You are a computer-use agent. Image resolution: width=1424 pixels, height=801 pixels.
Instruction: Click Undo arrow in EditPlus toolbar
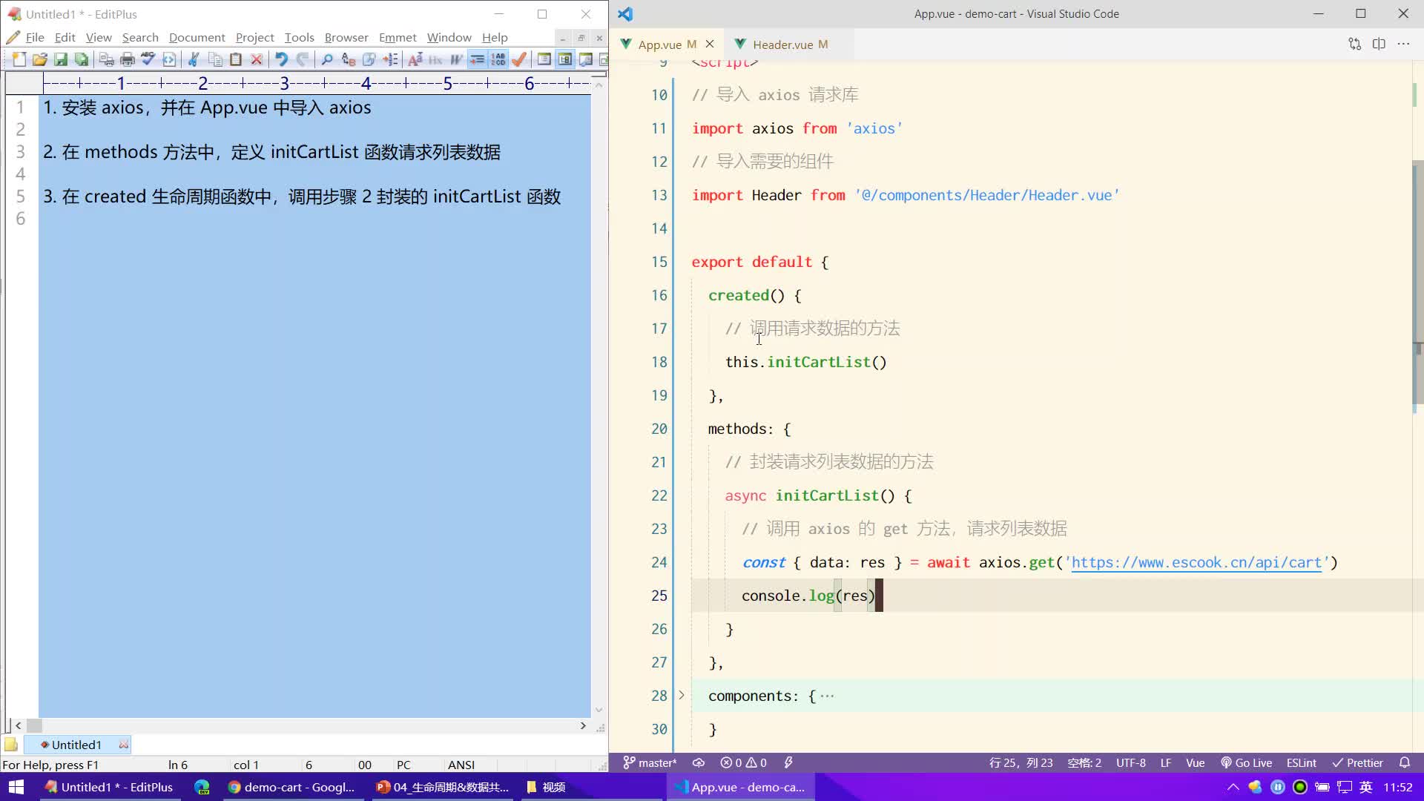[281, 59]
